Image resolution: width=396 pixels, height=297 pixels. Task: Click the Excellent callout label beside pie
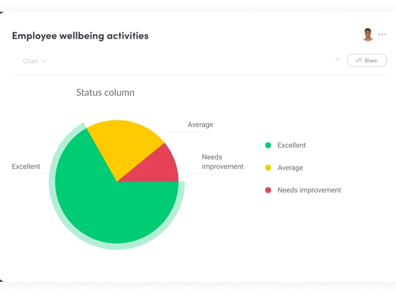[x=26, y=166]
